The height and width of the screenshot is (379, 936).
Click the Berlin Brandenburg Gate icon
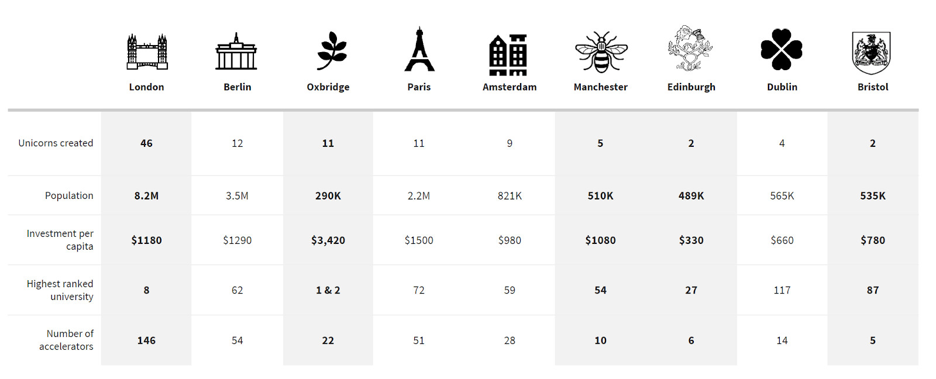[x=236, y=52]
